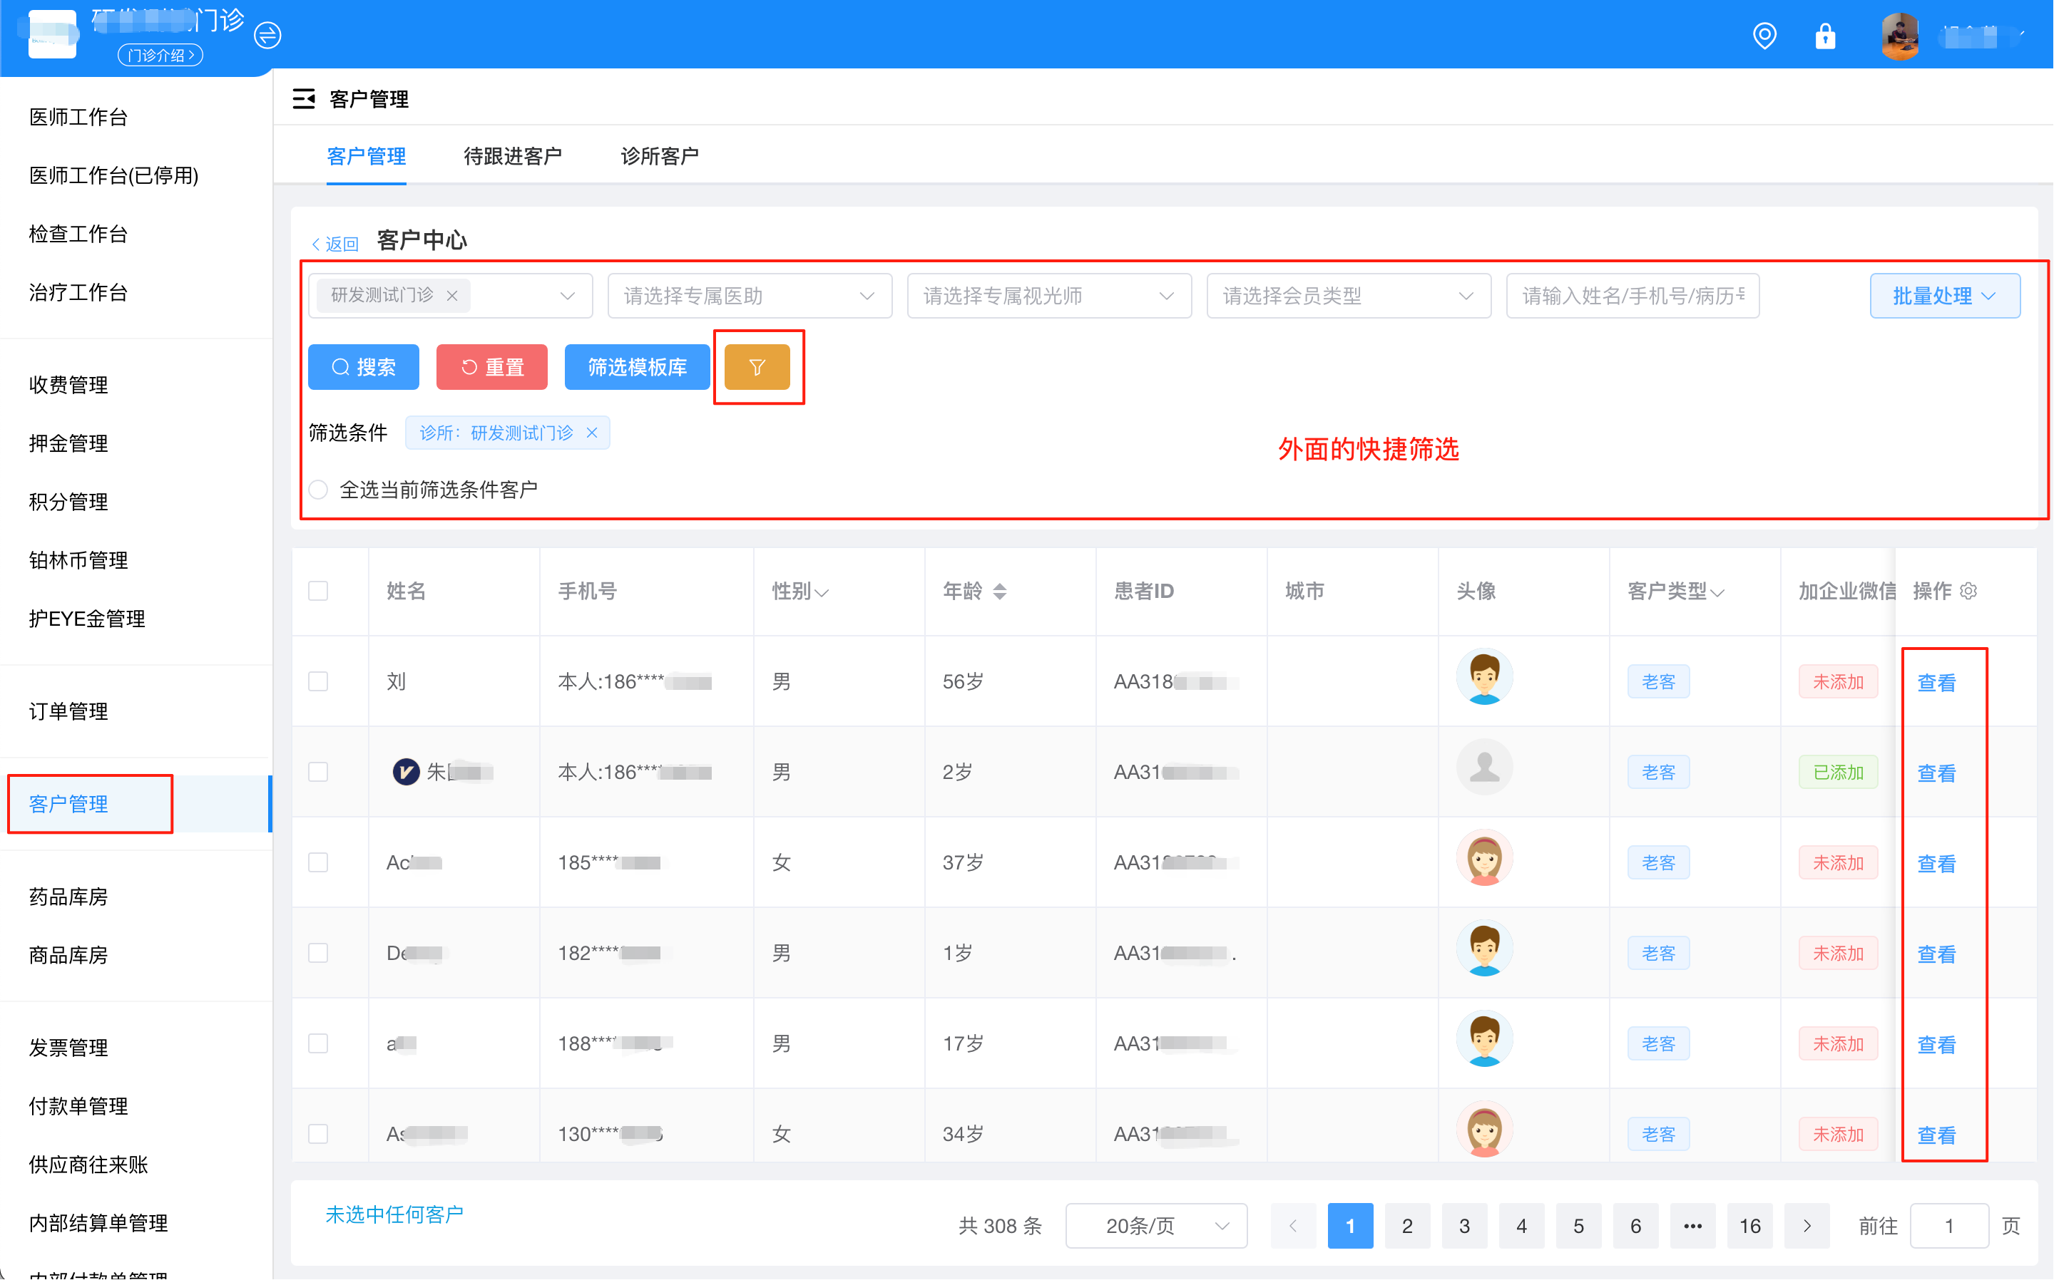Toggle the select-all checkbox in table header
The image size is (2054, 1280).
[319, 591]
